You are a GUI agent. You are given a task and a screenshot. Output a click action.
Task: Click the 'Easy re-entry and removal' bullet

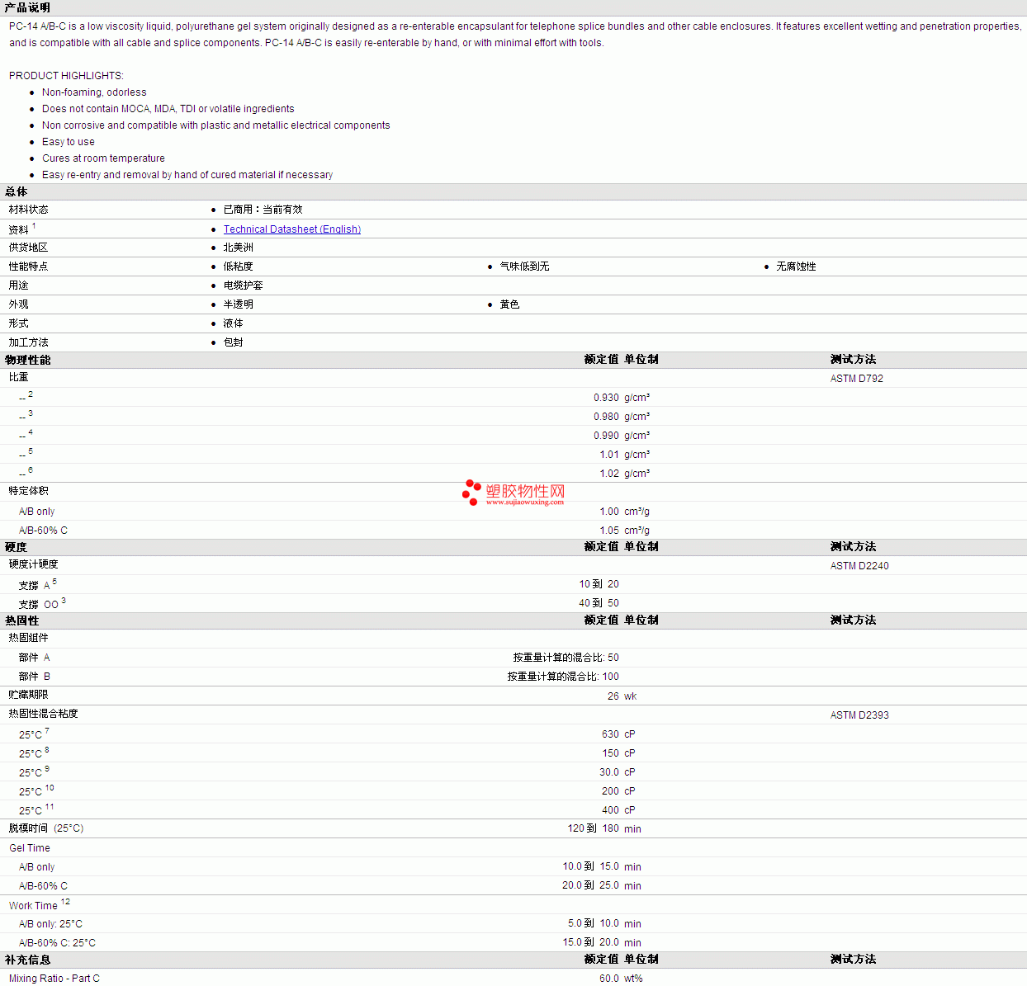(x=187, y=175)
